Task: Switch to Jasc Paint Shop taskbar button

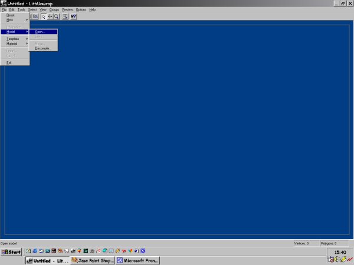Action: (x=93, y=260)
